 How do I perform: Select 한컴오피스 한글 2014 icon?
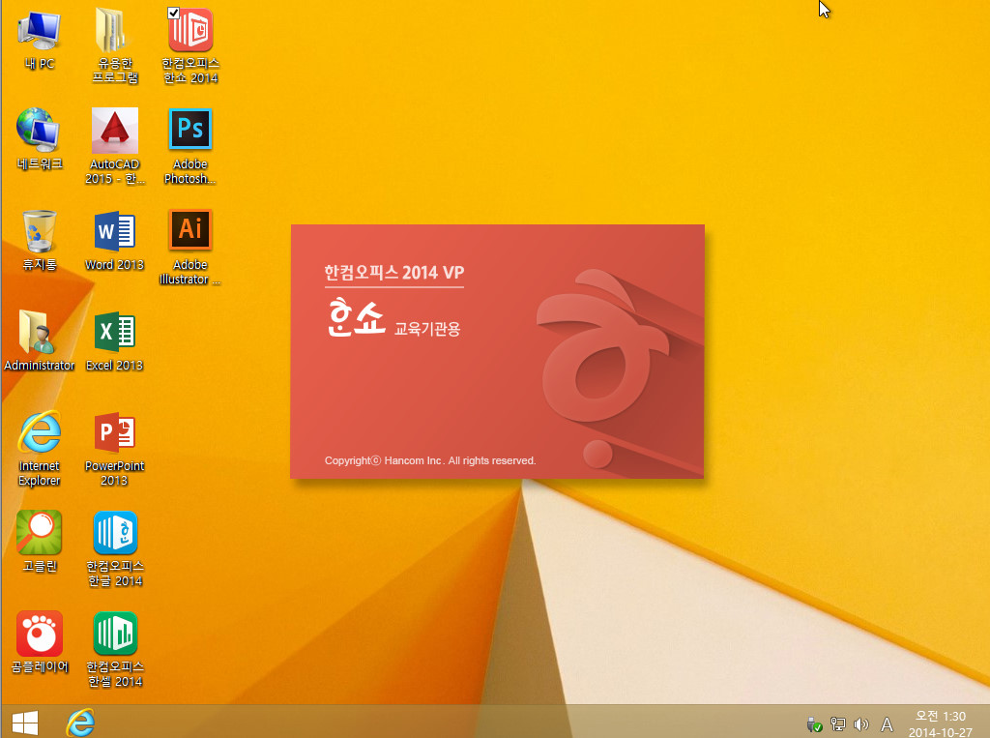[x=115, y=548]
